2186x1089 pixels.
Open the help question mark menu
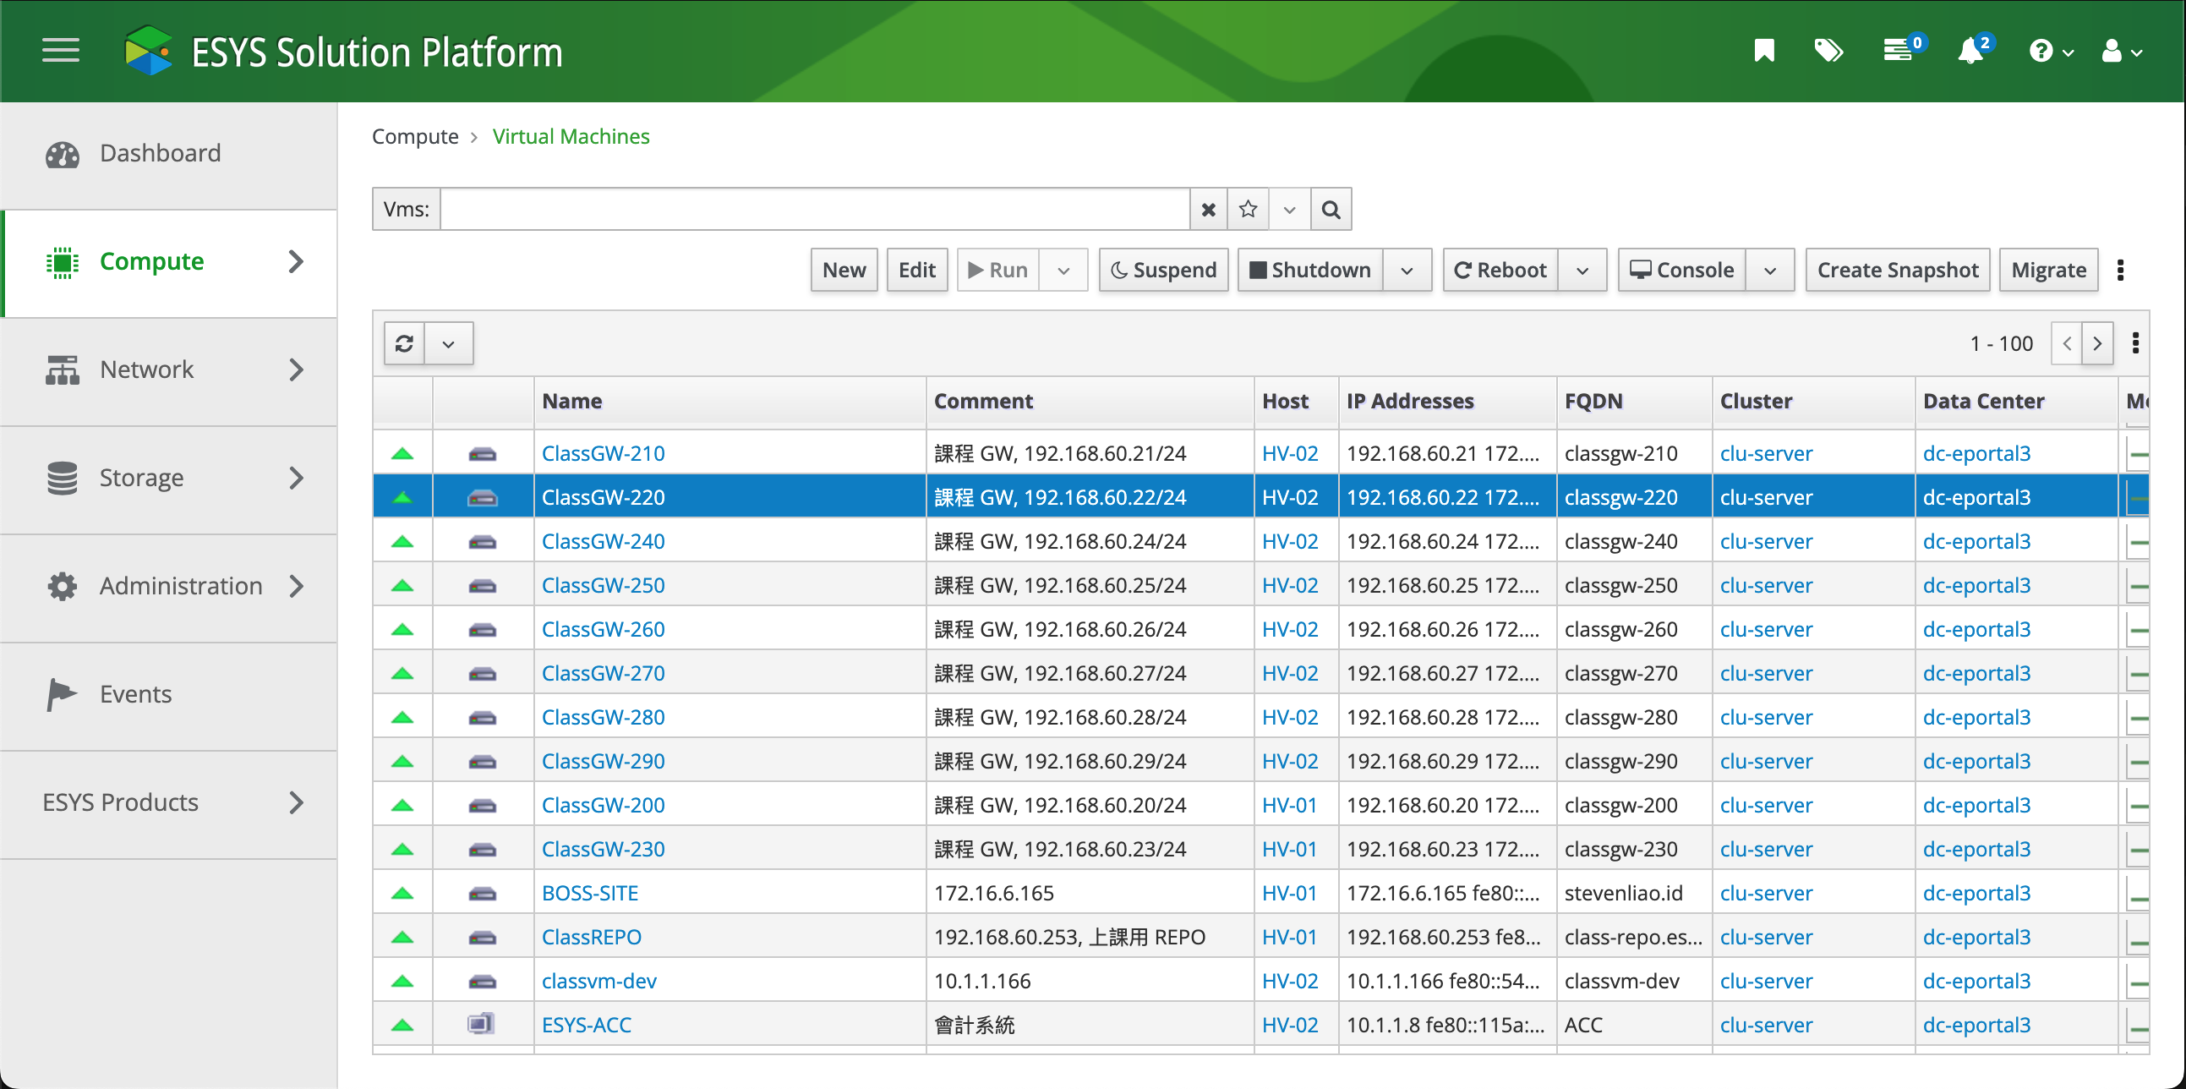2050,52
